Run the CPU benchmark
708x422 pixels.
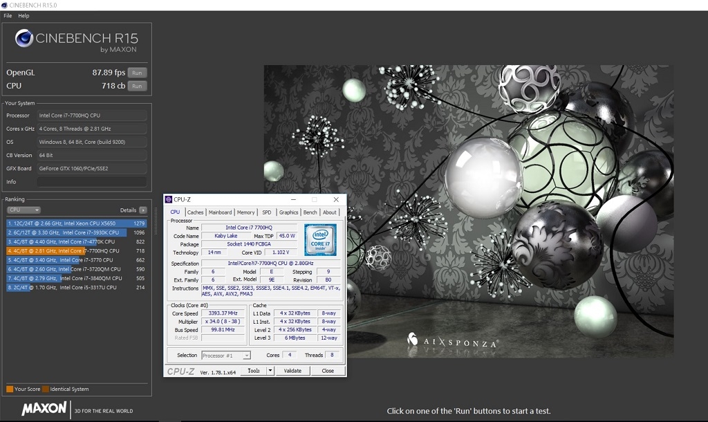(138, 86)
